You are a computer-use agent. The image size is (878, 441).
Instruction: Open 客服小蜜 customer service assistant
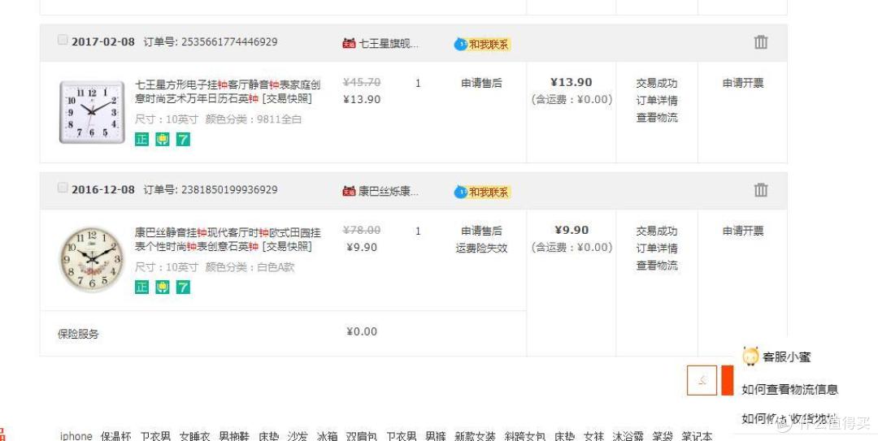(x=776, y=357)
